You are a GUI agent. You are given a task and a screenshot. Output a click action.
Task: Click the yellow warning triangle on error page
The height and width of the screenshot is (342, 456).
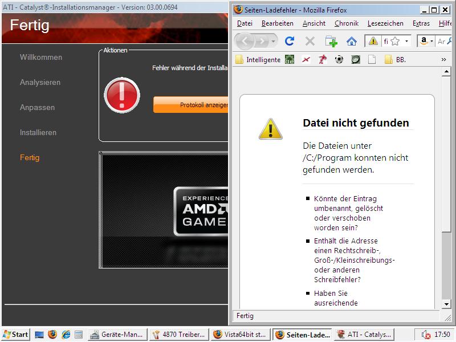click(270, 129)
